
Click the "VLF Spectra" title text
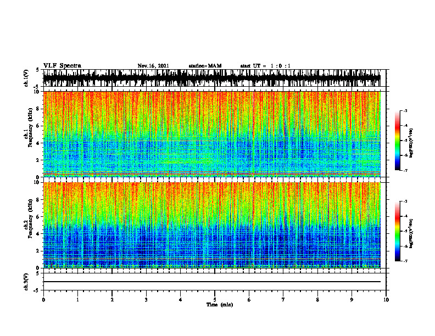click(62, 66)
